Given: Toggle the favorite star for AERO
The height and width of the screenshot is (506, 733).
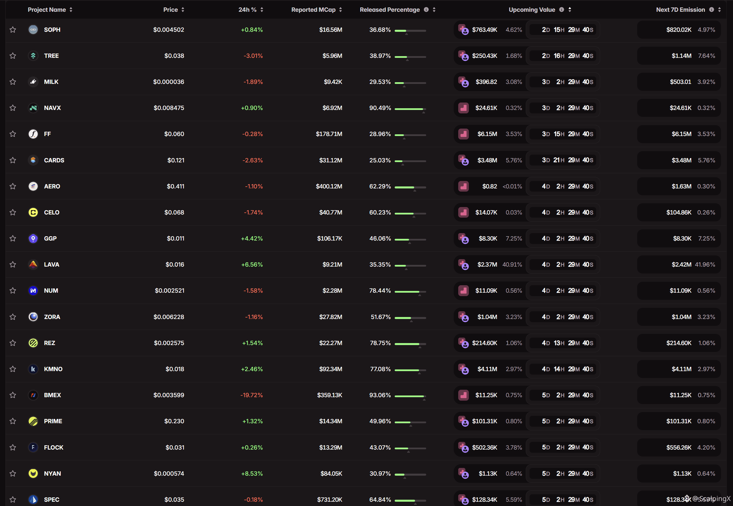Looking at the screenshot, I should [13, 186].
